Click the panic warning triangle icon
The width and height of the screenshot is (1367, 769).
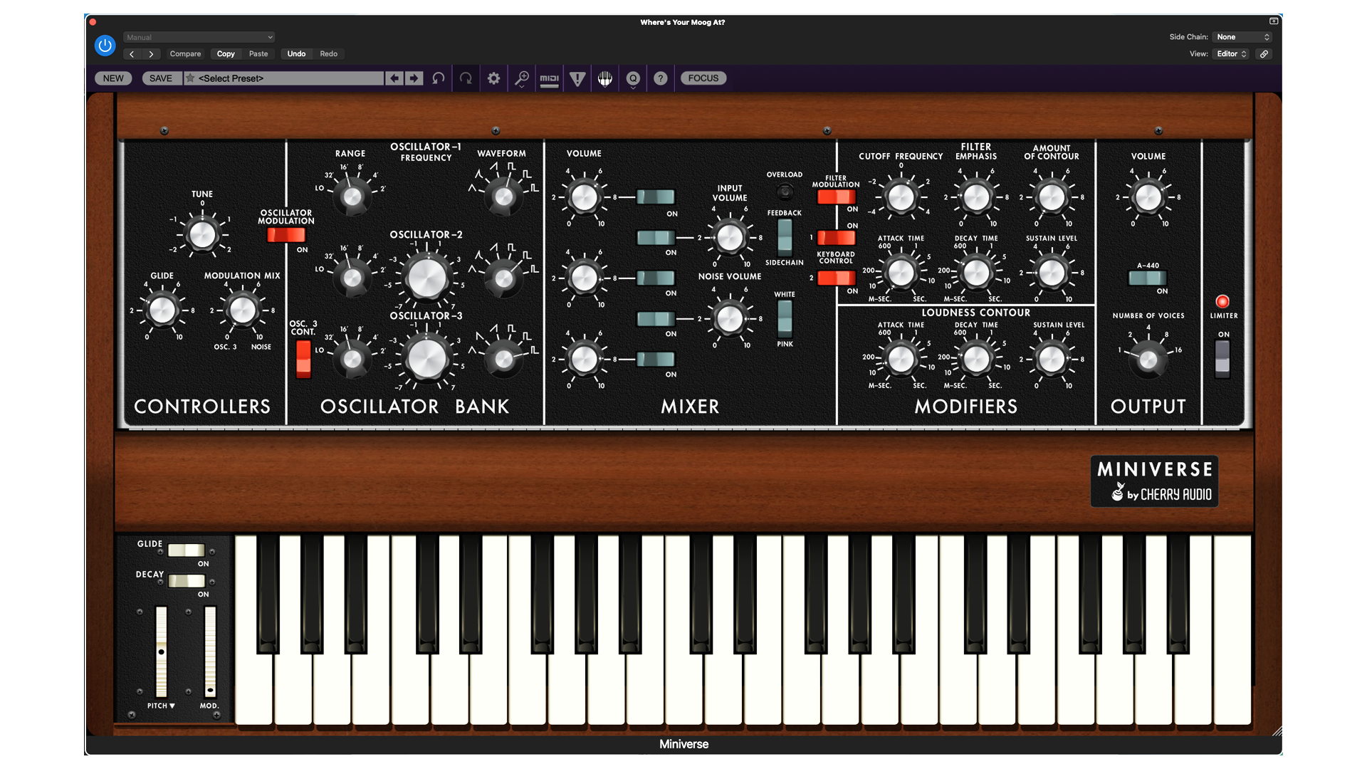[x=577, y=78]
